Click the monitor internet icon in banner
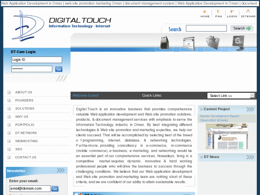 (x=238, y=43)
